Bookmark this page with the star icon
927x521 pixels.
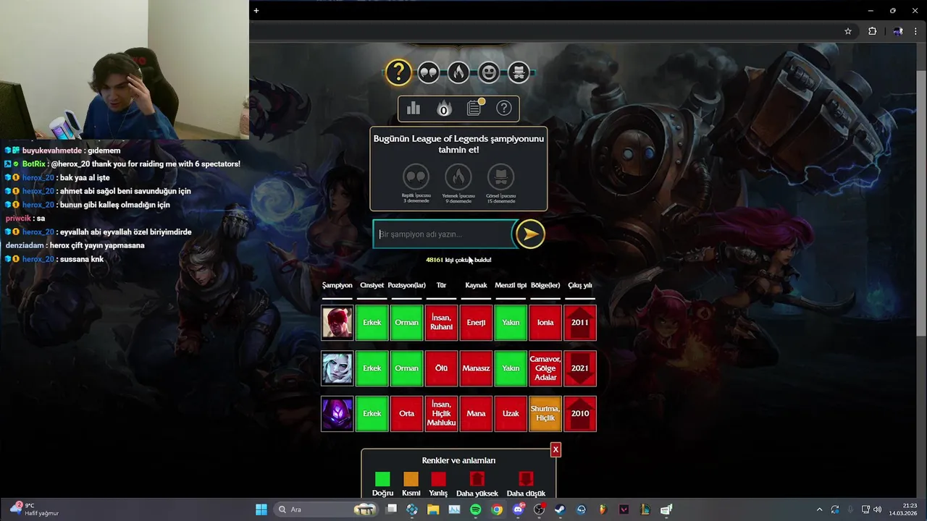tap(848, 31)
